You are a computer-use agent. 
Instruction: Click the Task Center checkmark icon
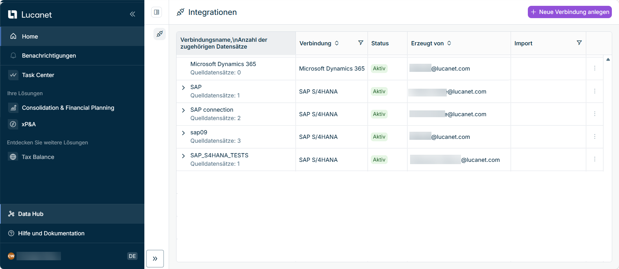click(x=13, y=75)
